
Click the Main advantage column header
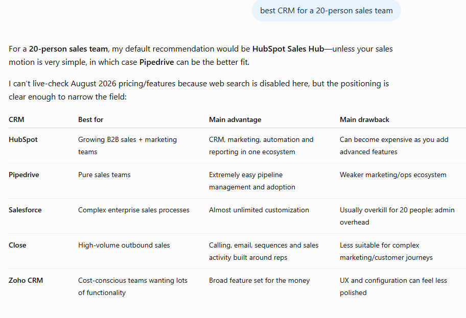pos(235,119)
